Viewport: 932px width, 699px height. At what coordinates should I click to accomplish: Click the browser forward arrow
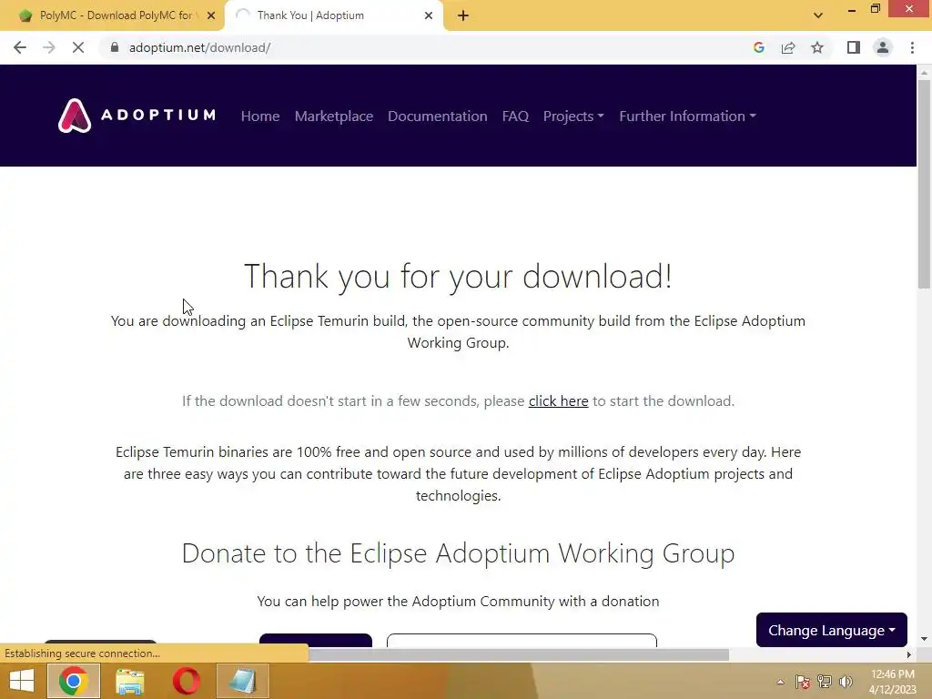(49, 47)
